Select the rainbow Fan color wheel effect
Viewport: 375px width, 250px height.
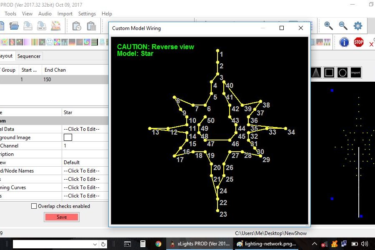coord(57,42)
